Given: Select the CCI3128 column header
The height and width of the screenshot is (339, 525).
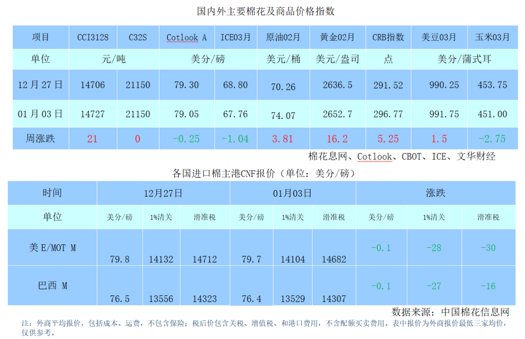Looking at the screenshot, I should coord(92,36).
